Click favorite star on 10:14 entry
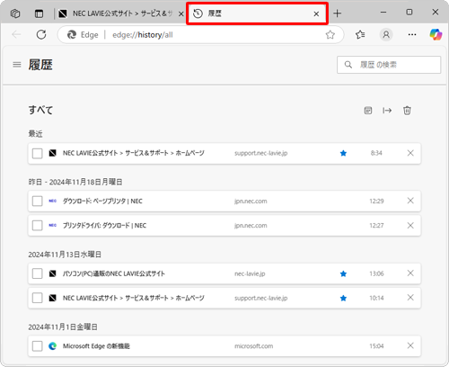Viewport: 449px width, 367px height. pos(343,298)
